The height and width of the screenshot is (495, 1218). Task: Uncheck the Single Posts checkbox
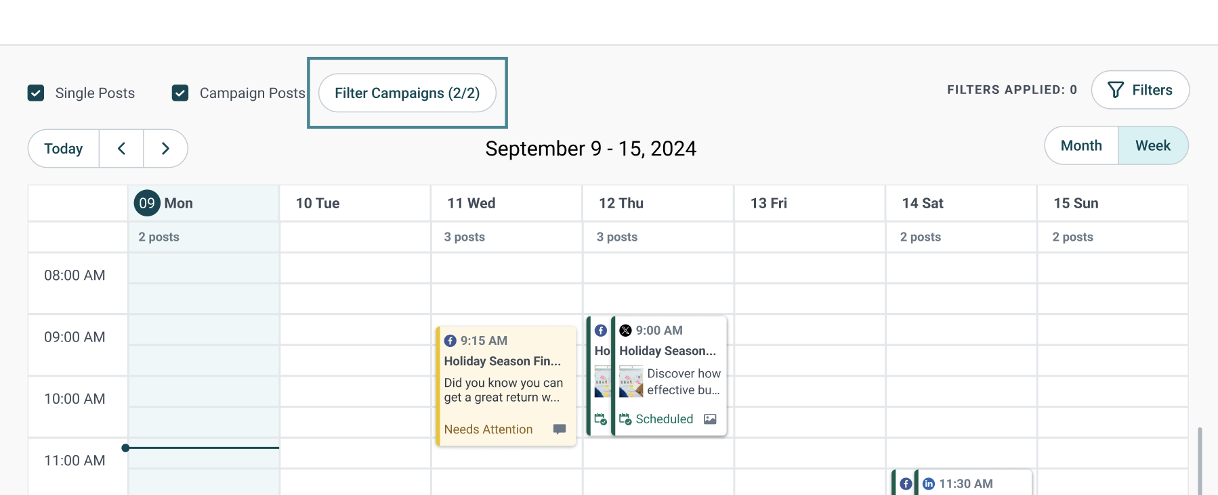[36, 93]
